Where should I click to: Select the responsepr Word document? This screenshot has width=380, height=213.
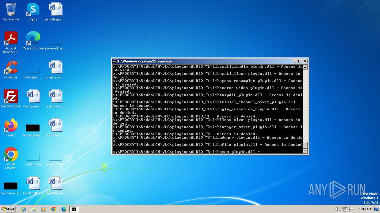pyautogui.click(x=55, y=99)
